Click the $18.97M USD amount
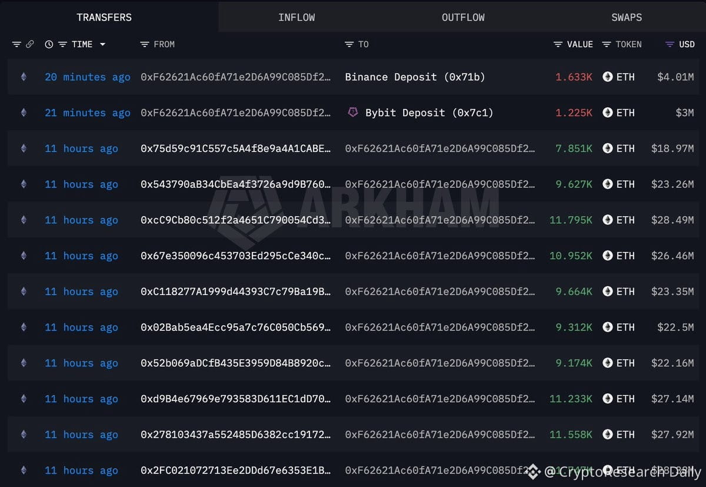Image resolution: width=706 pixels, height=487 pixels. click(x=672, y=148)
